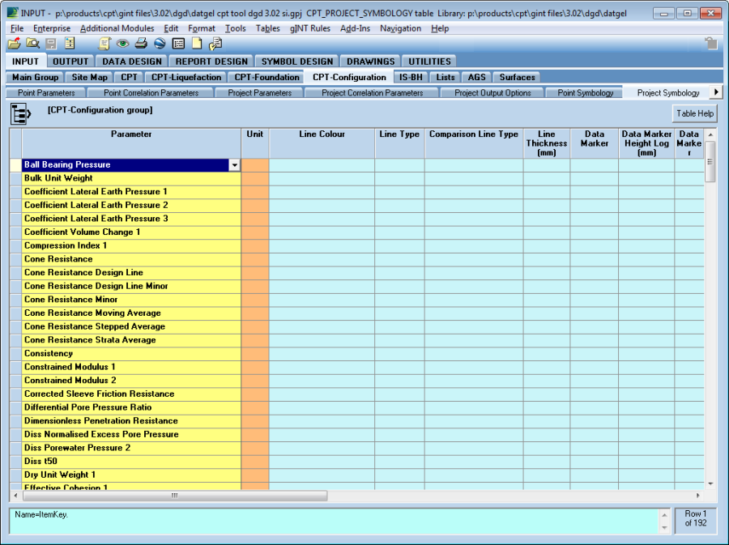Click the browse folder magnifier icon
This screenshot has height=545, width=729.
coord(32,44)
